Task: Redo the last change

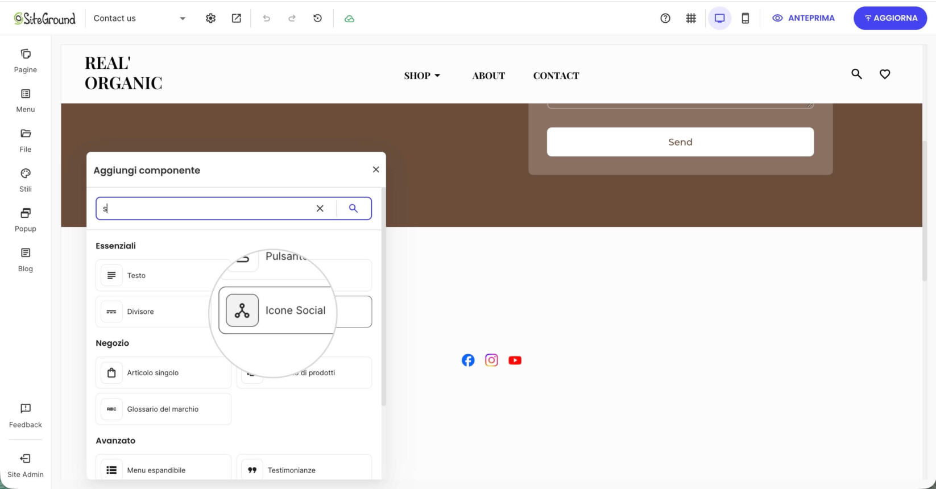Action: tap(292, 18)
